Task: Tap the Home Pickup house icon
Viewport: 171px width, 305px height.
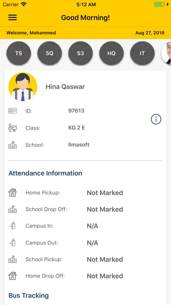Action: pyautogui.click(x=13, y=192)
